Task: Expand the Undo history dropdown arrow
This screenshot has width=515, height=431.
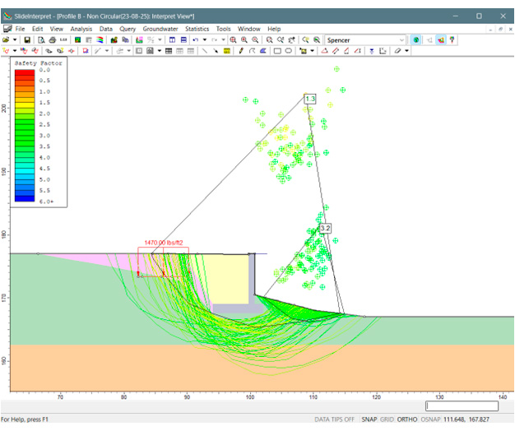Action: tap(203, 39)
